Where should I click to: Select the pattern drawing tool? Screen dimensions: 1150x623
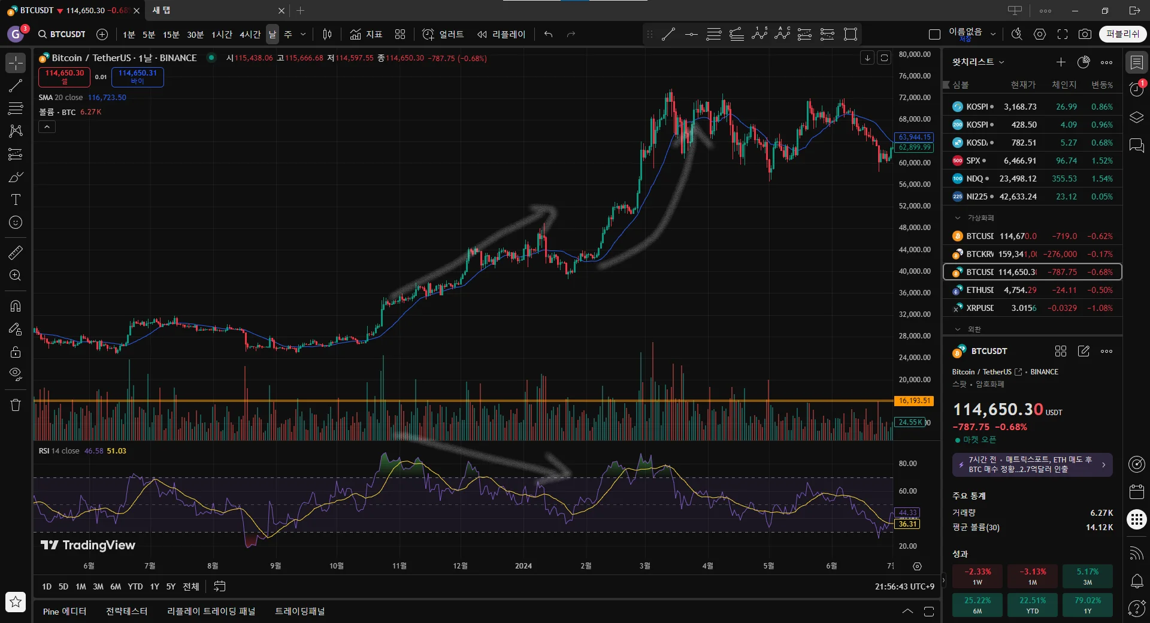coord(16,131)
